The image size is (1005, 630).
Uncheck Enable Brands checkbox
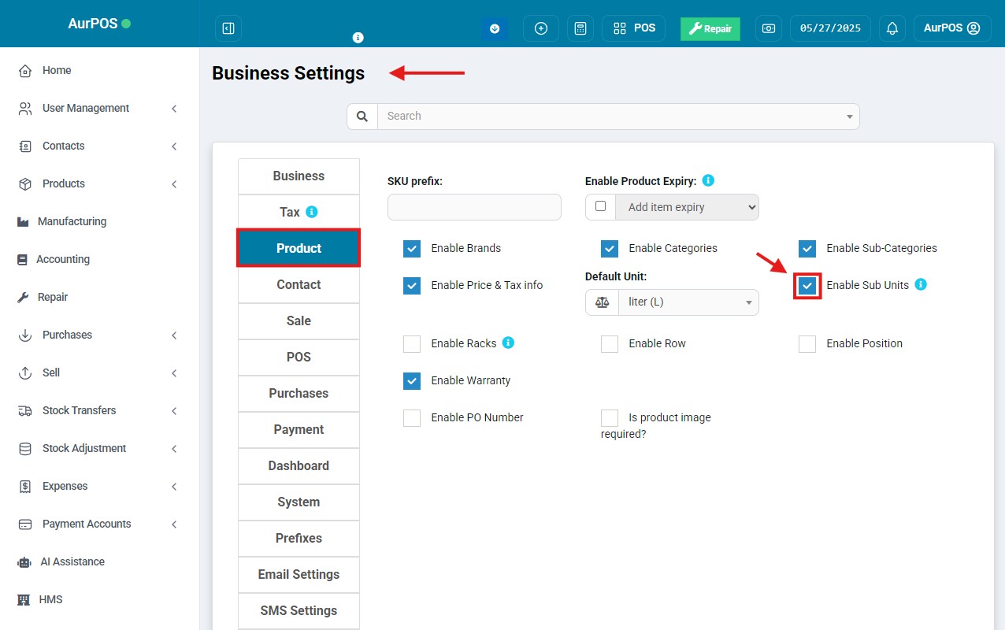coord(412,249)
